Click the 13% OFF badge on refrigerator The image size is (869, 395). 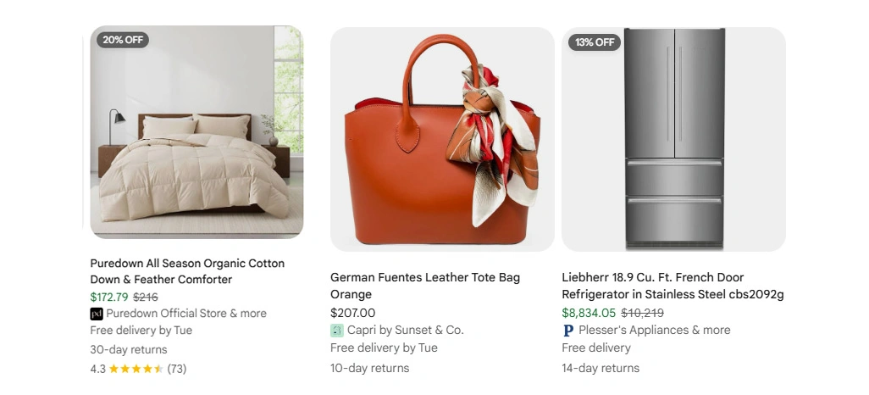pos(594,42)
